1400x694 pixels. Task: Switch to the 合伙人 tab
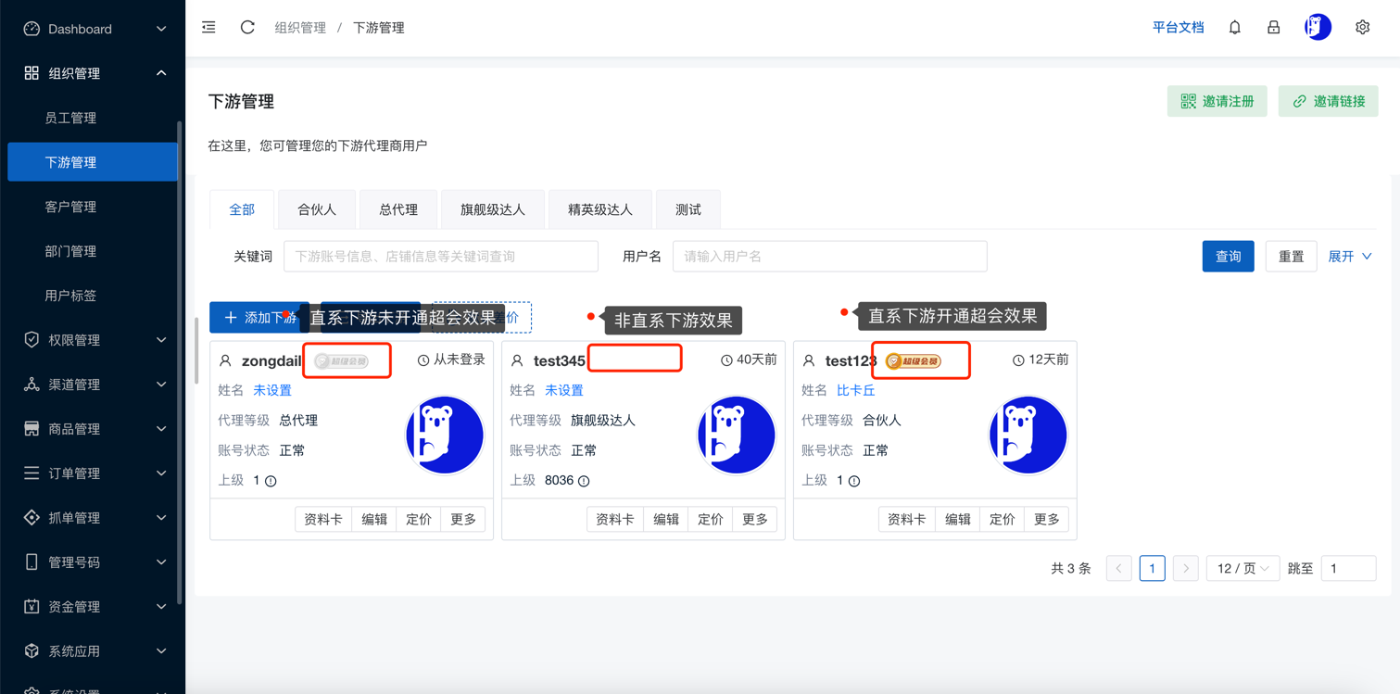pos(317,209)
